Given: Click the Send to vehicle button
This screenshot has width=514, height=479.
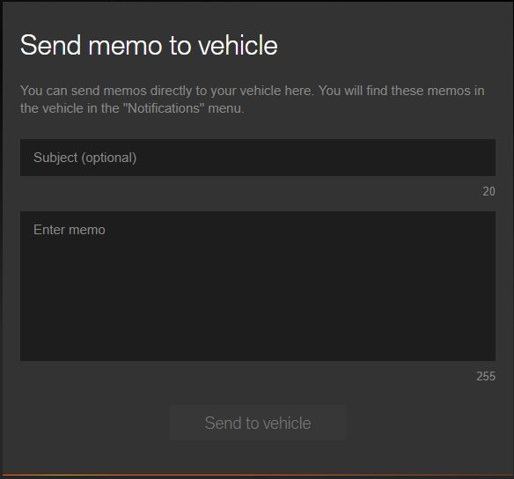Looking at the screenshot, I should click(x=258, y=423).
